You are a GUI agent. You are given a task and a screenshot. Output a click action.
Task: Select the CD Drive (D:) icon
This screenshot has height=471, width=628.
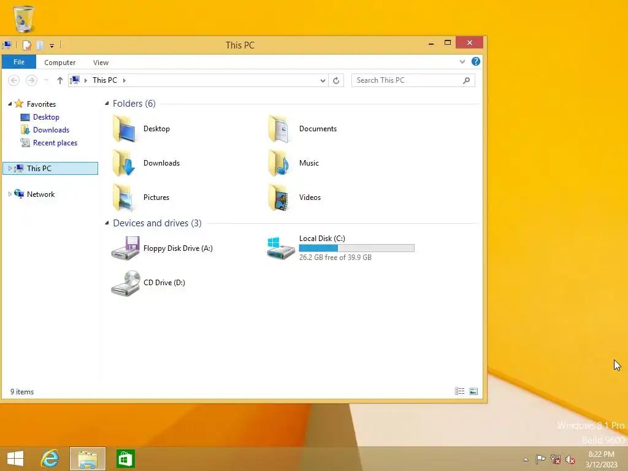coord(126,283)
